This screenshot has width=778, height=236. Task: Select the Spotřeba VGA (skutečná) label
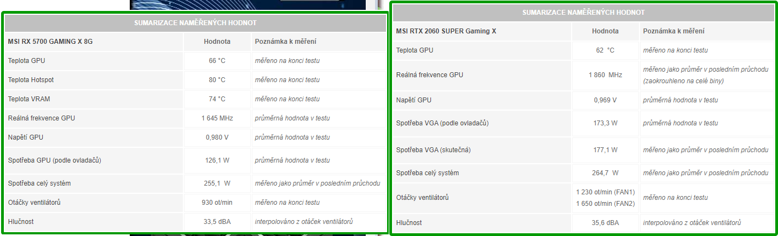coord(433,150)
